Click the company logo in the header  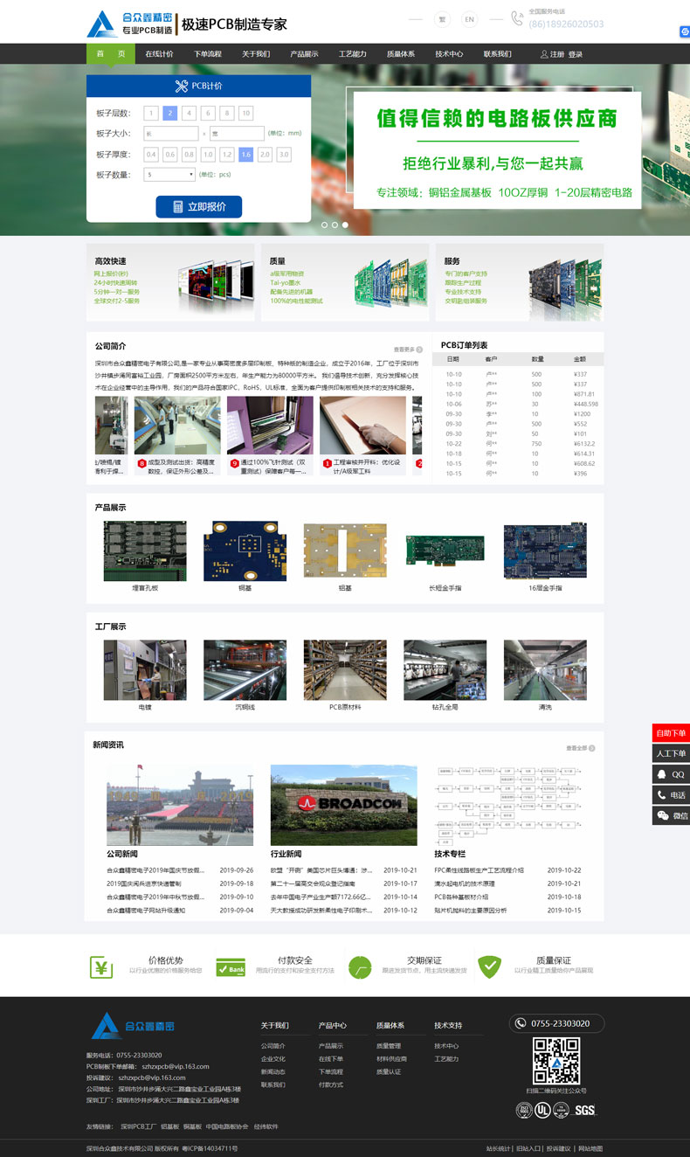pos(128,24)
